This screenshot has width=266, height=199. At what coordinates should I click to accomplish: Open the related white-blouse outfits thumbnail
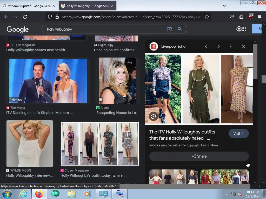coord(174,177)
